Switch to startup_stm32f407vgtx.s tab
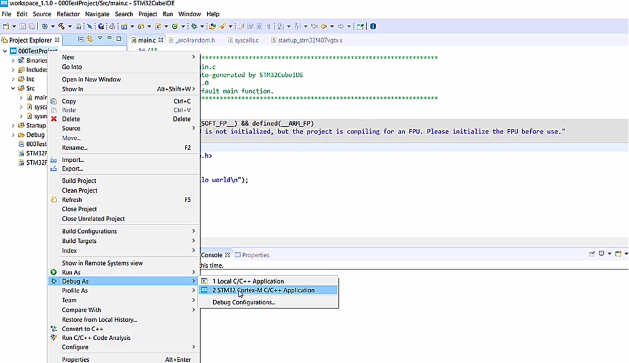 point(307,40)
